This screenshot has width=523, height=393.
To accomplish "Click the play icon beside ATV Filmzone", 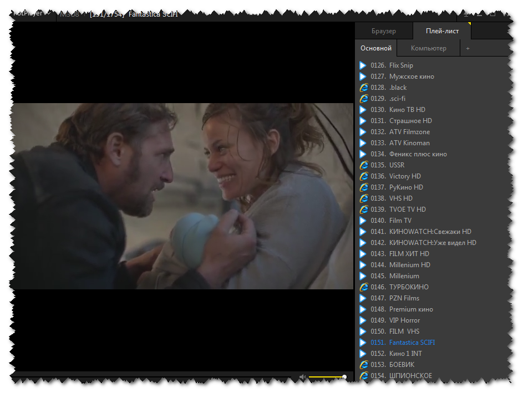I will pos(363,132).
